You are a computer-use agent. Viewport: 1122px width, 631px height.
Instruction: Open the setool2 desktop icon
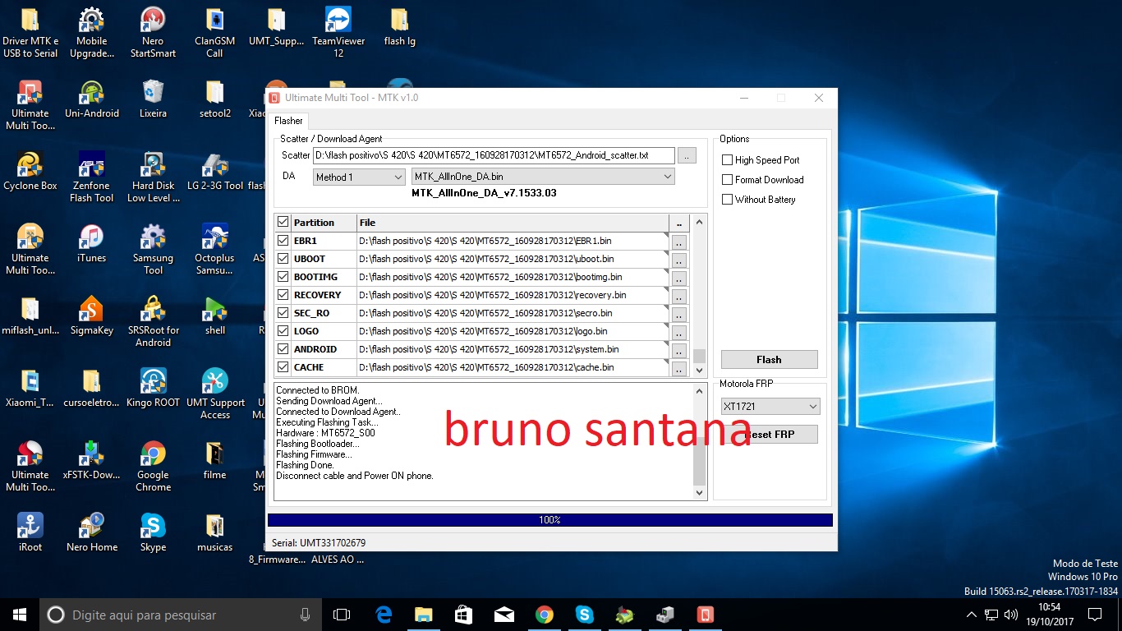(214, 99)
